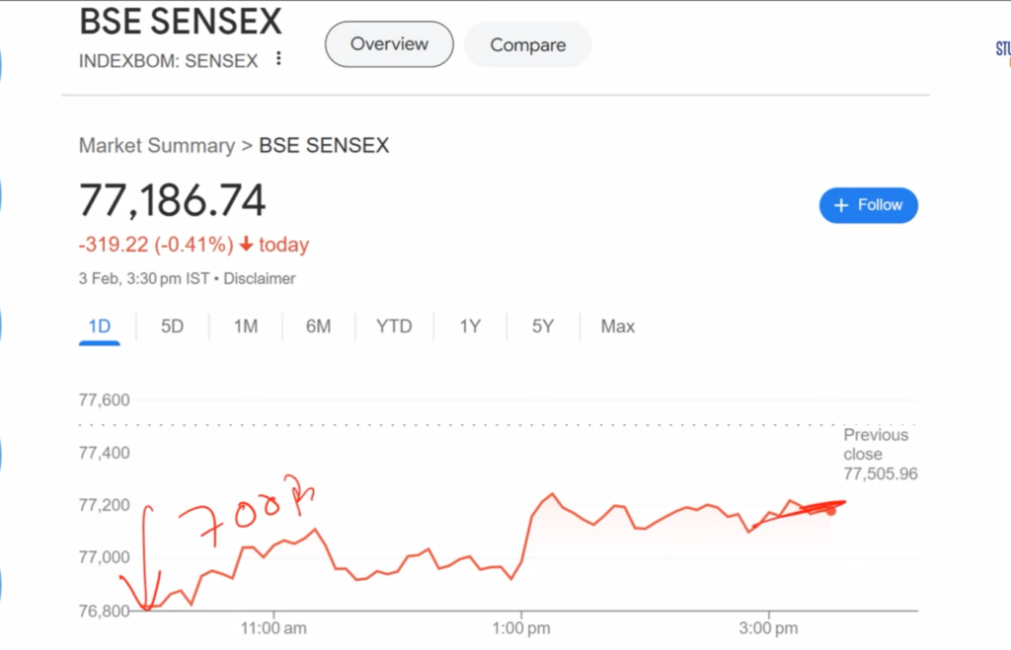The width and height of the screenshot is (1011, 650).
Task: Click the plus Follow button
Action: click(868, 205)
